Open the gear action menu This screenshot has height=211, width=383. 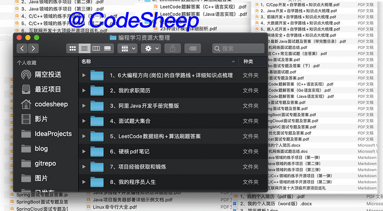pos(152,48)
